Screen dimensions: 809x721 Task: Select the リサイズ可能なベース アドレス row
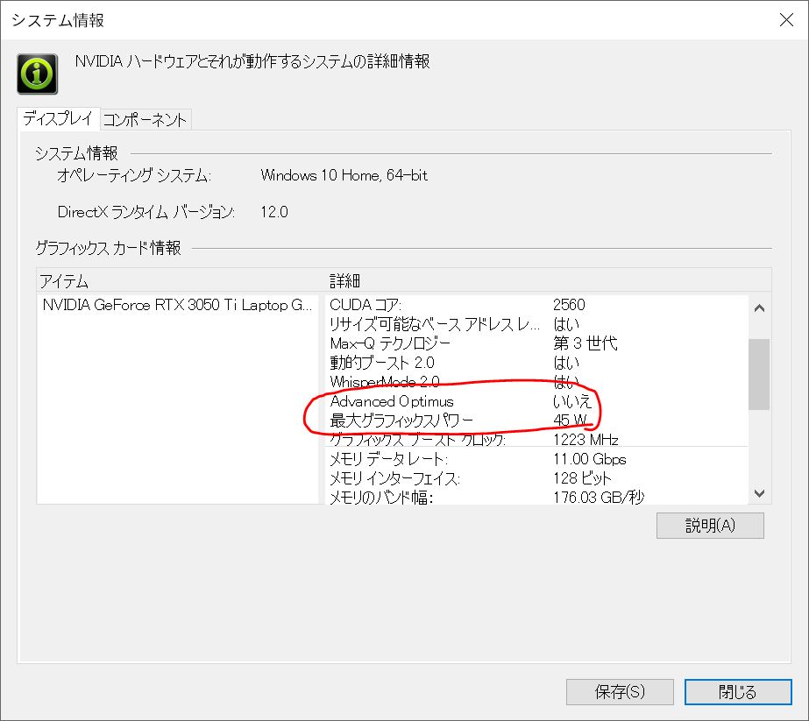click(x=536, y=324)
